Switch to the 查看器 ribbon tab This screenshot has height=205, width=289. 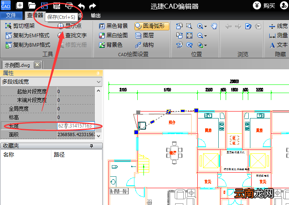coord(35,15)
